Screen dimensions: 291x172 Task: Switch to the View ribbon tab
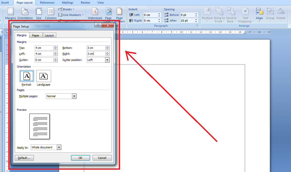click(100, 3)
